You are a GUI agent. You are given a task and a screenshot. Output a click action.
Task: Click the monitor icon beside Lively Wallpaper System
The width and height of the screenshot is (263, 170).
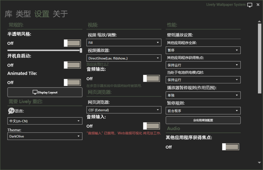250,5
